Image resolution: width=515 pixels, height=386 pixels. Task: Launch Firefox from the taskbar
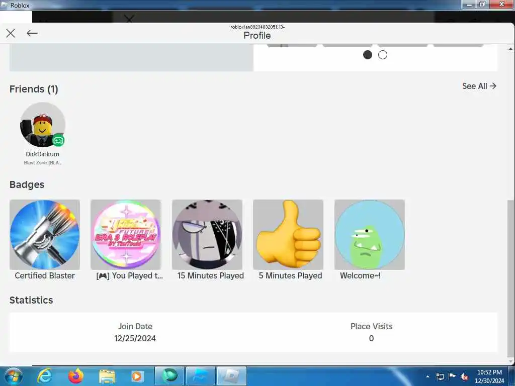76,376
